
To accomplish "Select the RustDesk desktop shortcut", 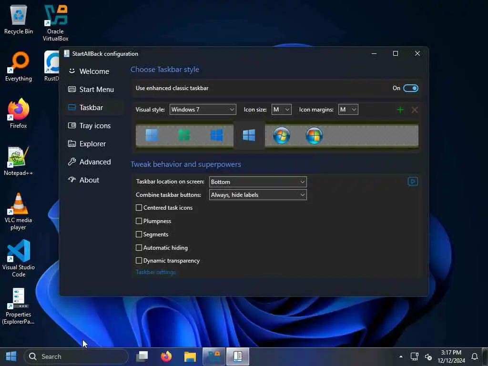I will click(51, 67).
